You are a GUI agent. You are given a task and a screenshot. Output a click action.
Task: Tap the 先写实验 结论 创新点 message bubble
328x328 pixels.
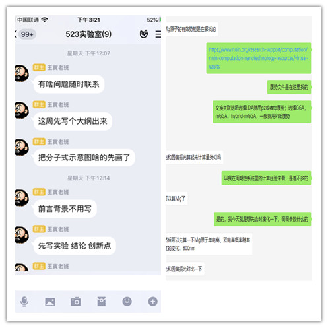pyautogui.click(x=75, y=246)
